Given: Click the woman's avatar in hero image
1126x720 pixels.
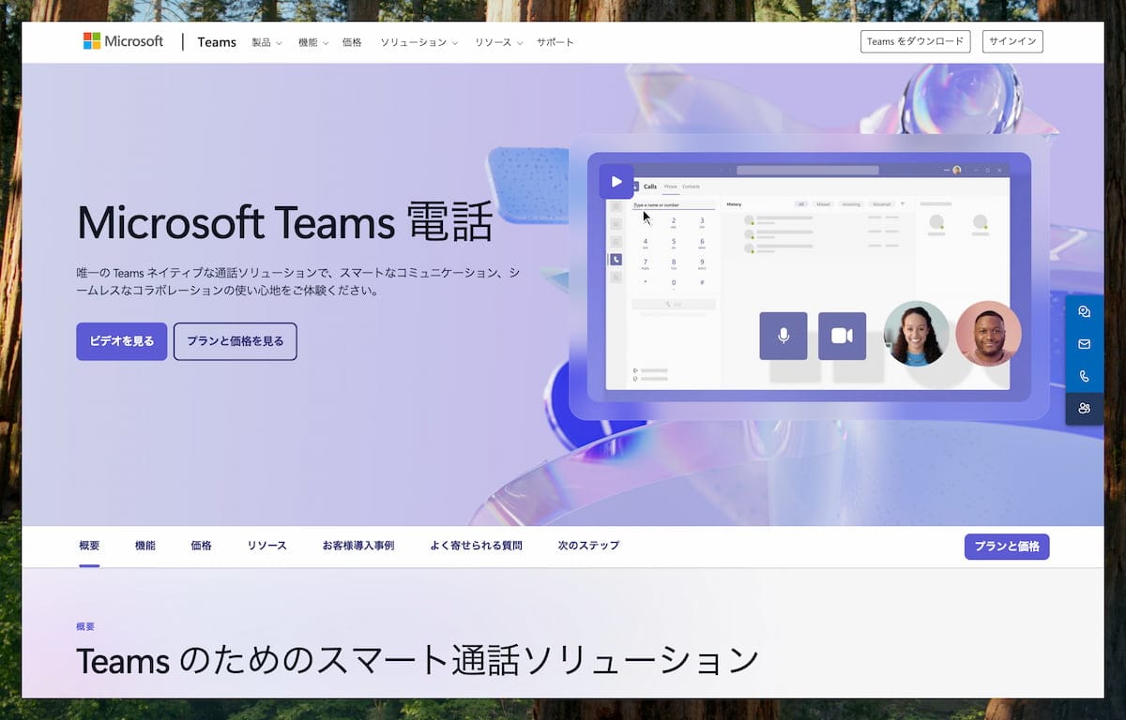Looking at the screenshot, I should 917,333.
